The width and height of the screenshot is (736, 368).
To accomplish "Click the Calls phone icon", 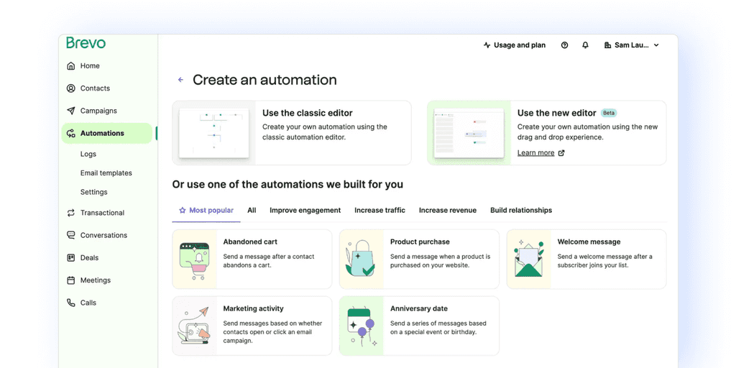I will [x=71, y=303].
